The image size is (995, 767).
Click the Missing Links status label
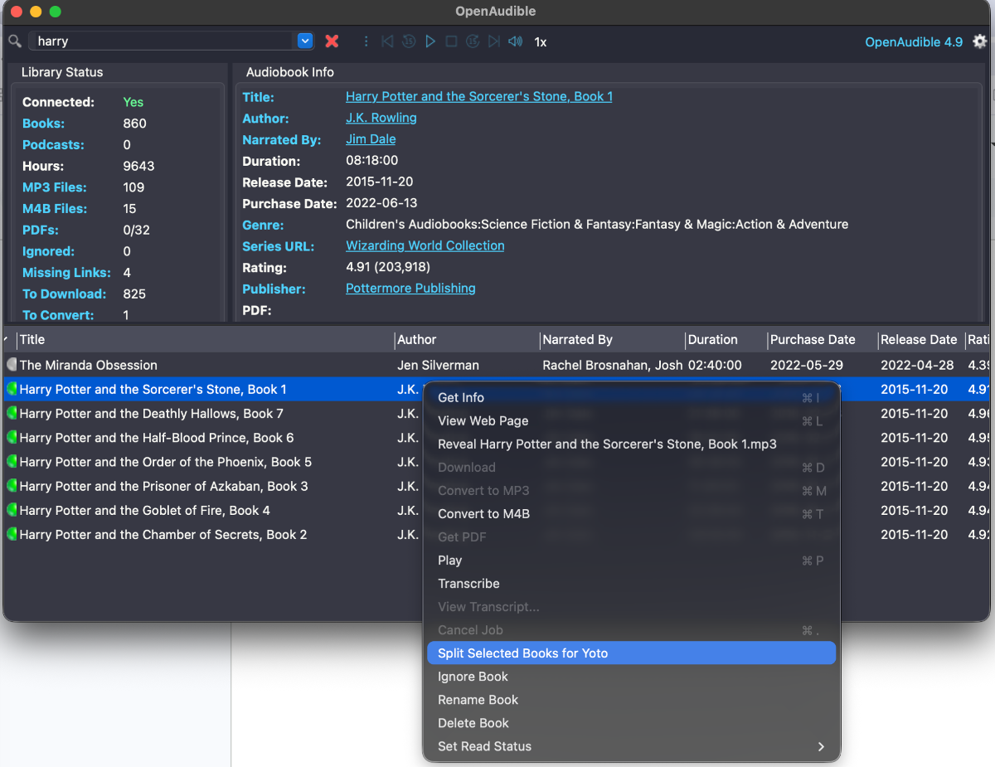(x=66, y=273)
